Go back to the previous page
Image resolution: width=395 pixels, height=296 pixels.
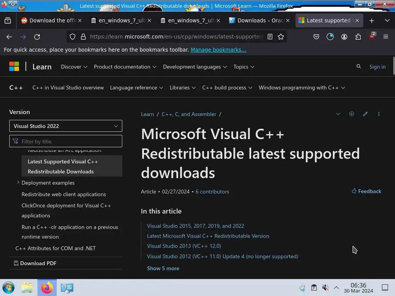pyautogui.click(x=9, y=37)
